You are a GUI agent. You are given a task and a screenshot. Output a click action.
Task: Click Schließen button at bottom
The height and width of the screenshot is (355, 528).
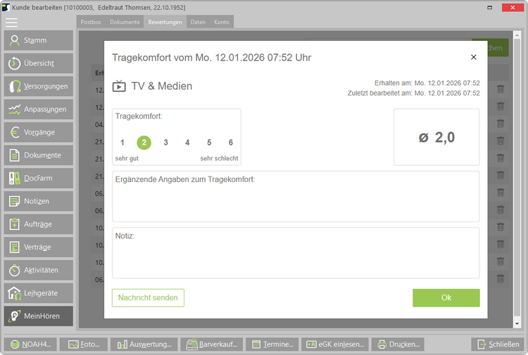coord(498,344)
